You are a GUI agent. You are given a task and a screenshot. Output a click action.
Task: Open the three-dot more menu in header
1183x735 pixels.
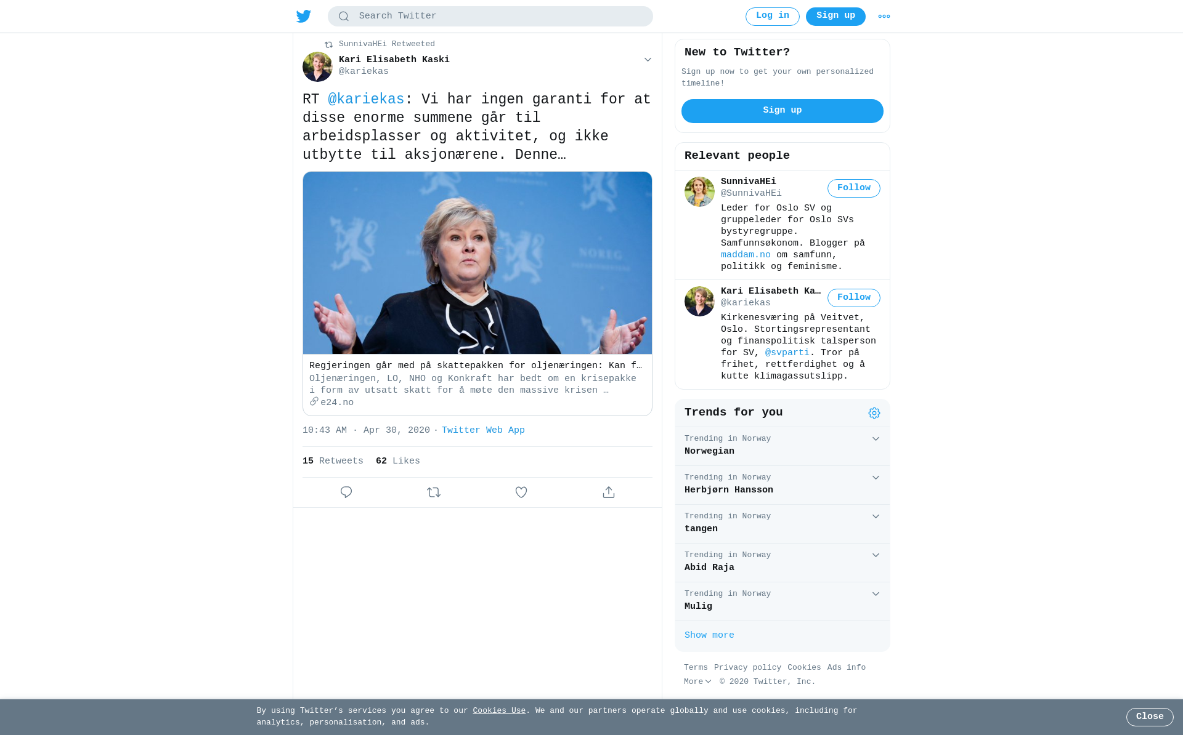tap(884, 17)
